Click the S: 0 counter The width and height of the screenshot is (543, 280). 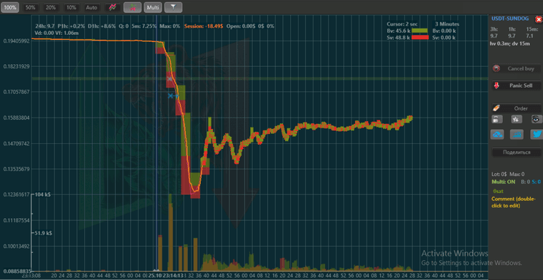536,182
